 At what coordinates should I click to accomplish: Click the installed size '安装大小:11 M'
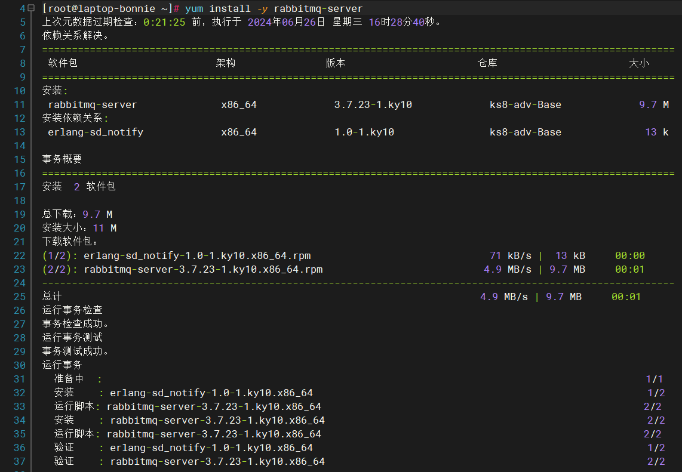click(79, 228)
